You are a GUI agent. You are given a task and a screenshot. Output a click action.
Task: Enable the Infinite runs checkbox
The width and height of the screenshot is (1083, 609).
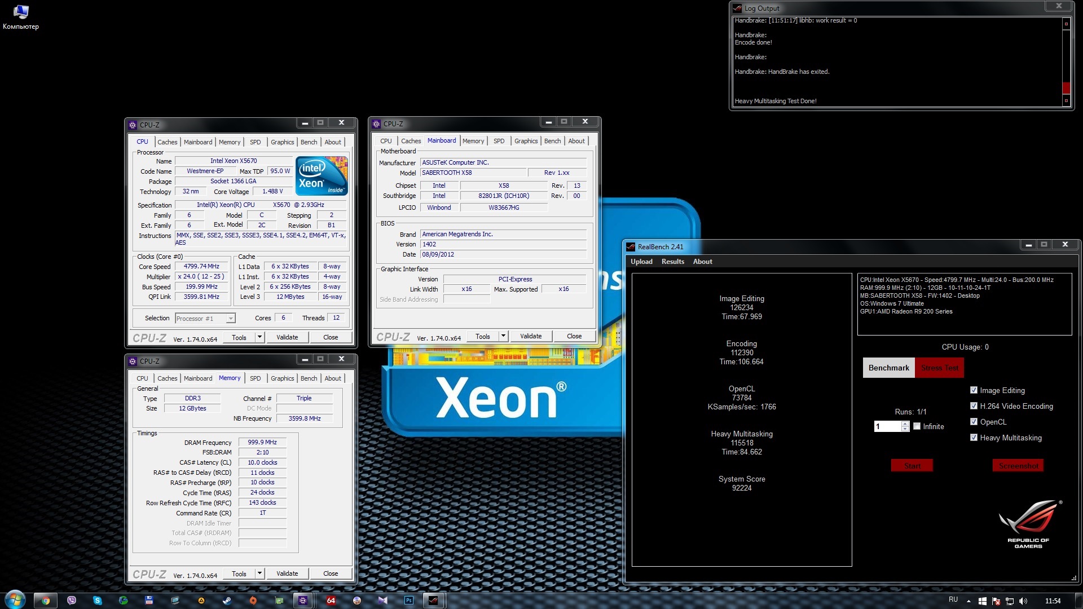point(917,426)
